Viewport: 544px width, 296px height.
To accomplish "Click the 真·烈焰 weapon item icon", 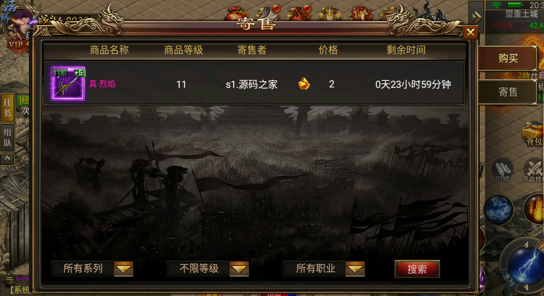I will click(68, 84).
